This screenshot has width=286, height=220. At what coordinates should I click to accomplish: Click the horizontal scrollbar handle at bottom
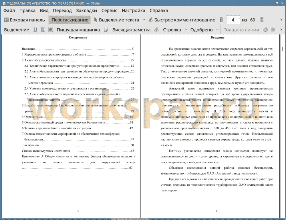tap(130, 219)
